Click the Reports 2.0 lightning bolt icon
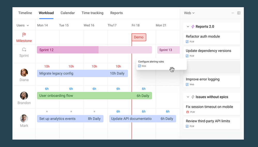Image resolution: width=258 pixels, height=147 pixels. [193, 27]
